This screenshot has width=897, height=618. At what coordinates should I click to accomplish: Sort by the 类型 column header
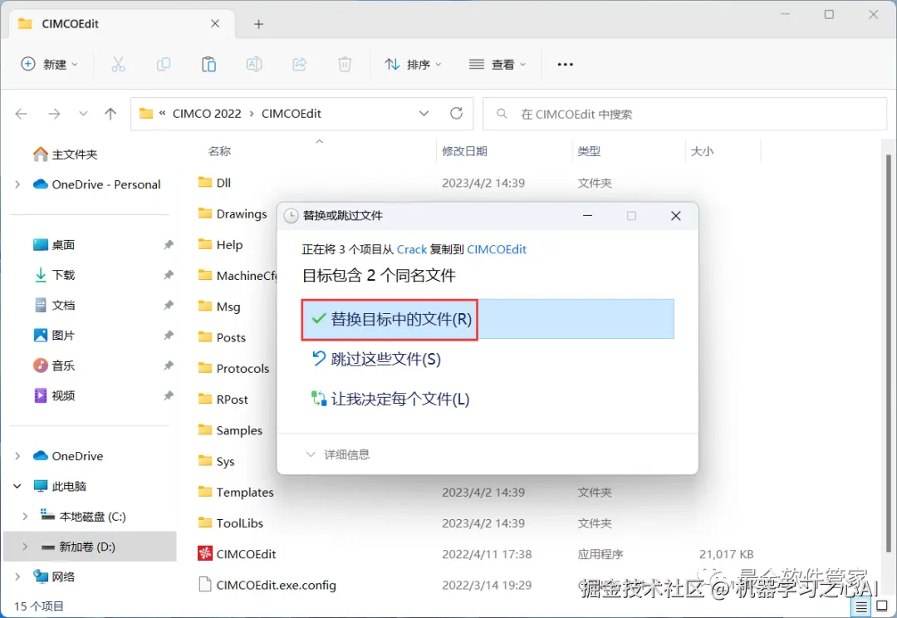589,152
